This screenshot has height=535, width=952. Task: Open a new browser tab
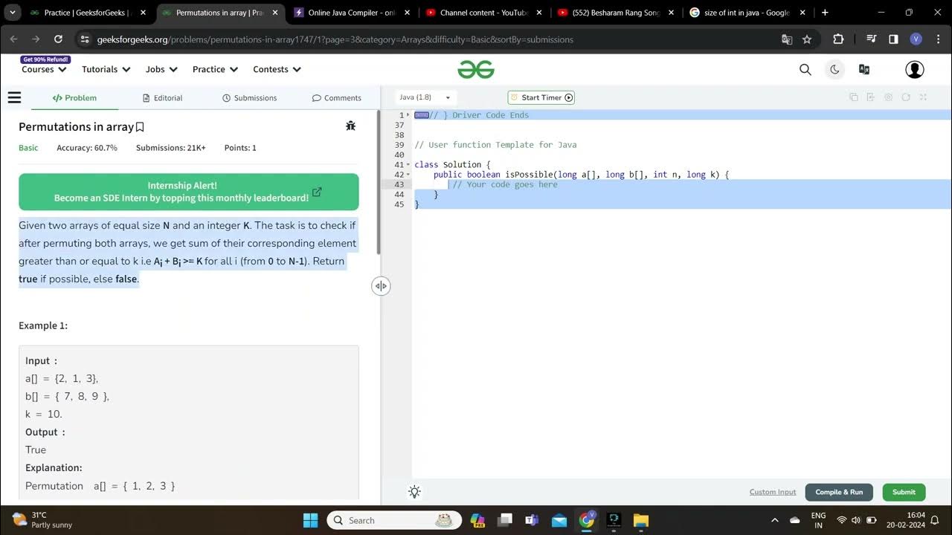pyautogui.click(x=825, y=13)
